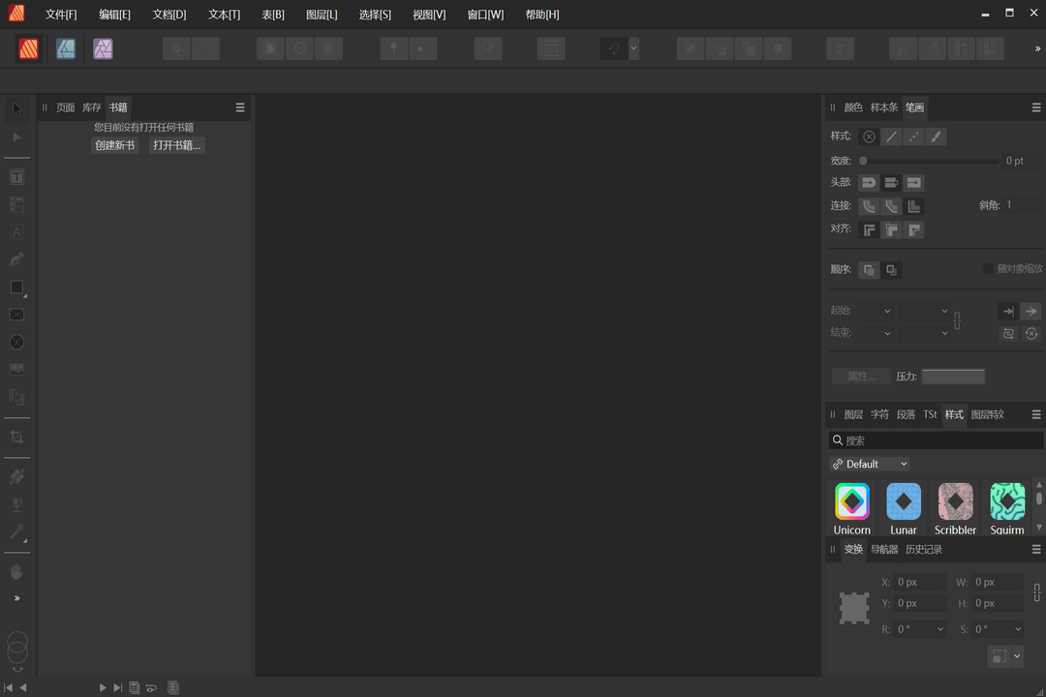Switch to the 样本条 tab

tap(884, 107)
